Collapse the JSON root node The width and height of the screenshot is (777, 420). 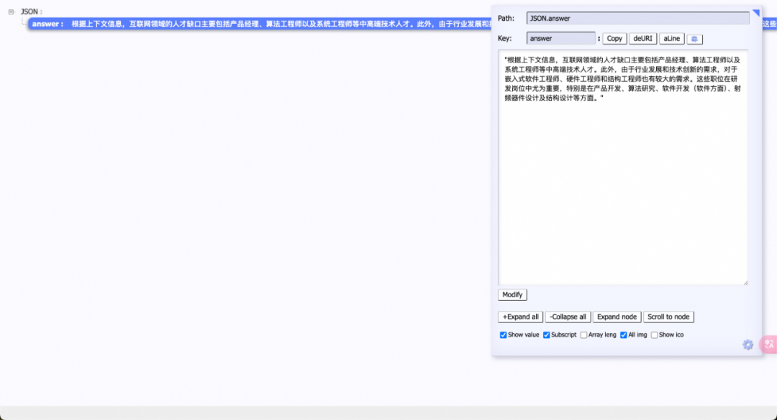tap(11, 12)
